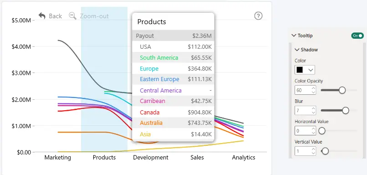
Task: Select the Marketing axis label
Action: point(57,157)
